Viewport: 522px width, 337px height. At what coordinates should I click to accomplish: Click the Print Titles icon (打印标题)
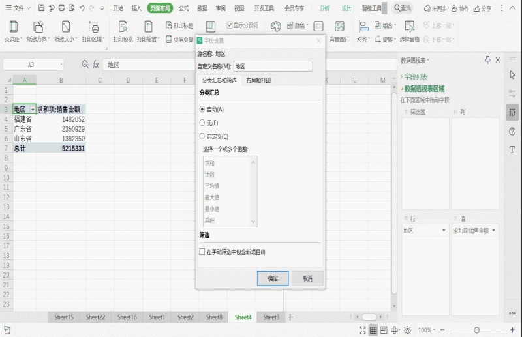pos(179,25)
